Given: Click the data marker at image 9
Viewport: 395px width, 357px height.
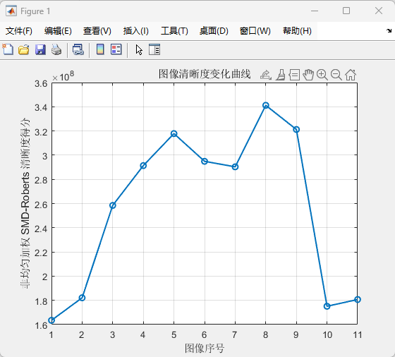Looking at the screenshot, I should pyautogui.click(x=296, y=130).
